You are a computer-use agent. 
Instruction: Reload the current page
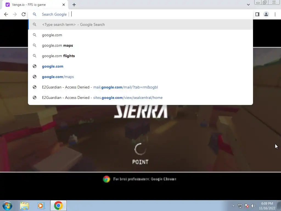tap(24, 14)
